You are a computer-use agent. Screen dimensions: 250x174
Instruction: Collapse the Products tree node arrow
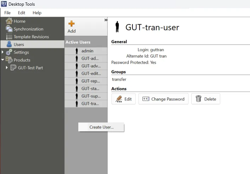(x=3, y=60)
